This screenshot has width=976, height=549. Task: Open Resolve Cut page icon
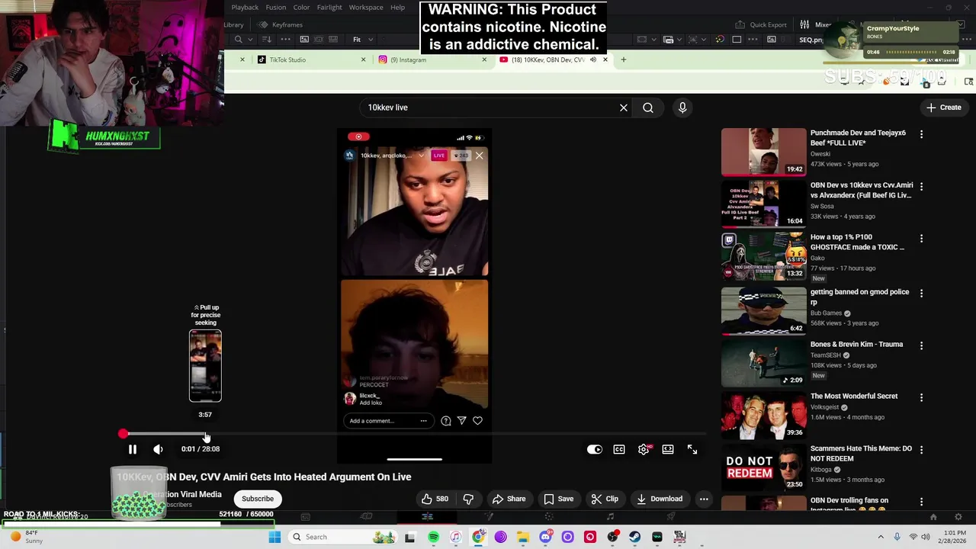(x=366, y=517)
